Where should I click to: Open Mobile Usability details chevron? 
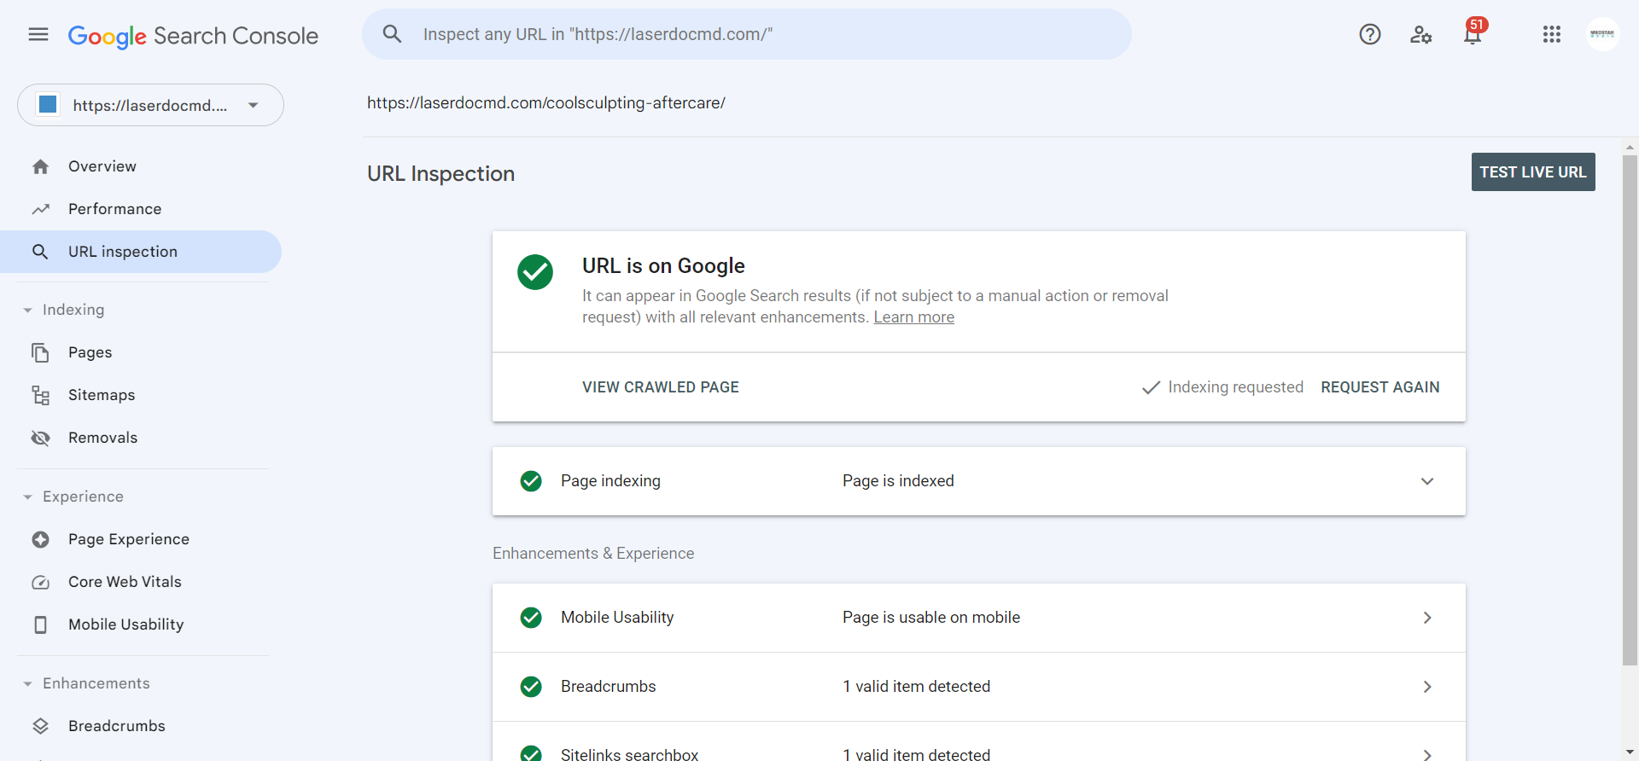1427,618
